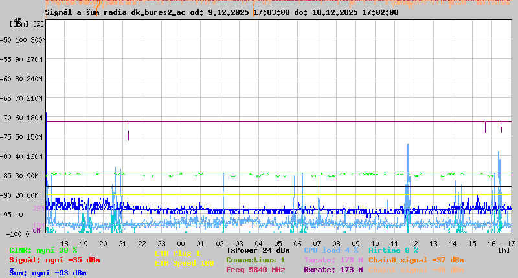Click the '-65 70 210M' y-axis label
Screen dimensions: 518x278
coord(21,98)
